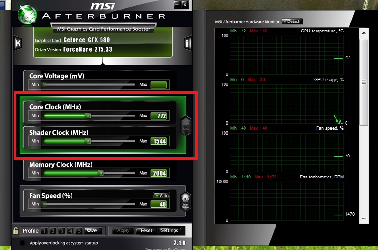Screen dimensions: 378x250
Task: Click the Core Clock slider handle
Action: click(88, 115)
